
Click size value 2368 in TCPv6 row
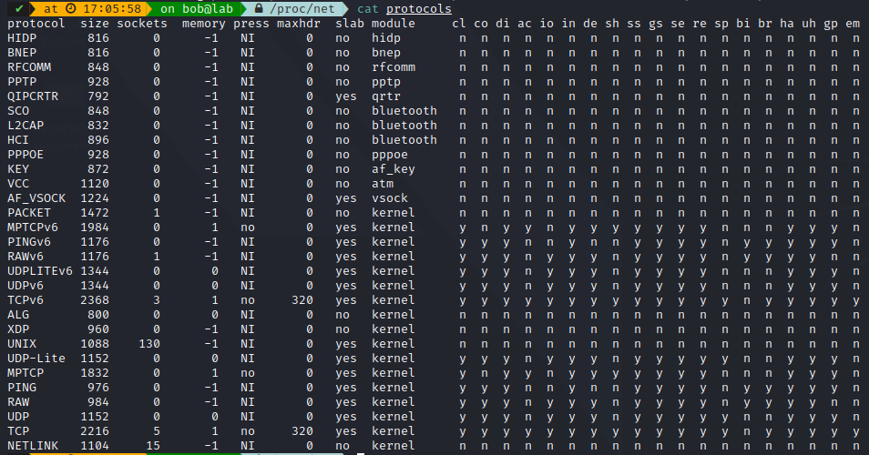tap(95, 300)
